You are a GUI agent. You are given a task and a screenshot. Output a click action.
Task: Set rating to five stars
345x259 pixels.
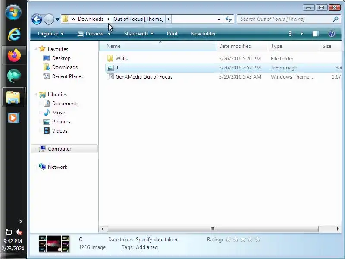pos(257,239)
